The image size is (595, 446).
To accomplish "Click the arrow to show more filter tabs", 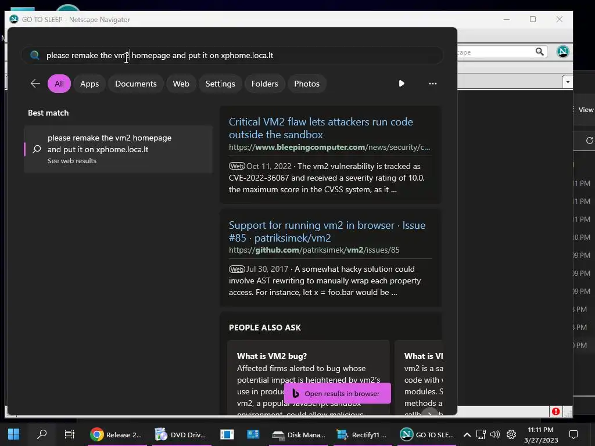I will click(x=402, y=84).
